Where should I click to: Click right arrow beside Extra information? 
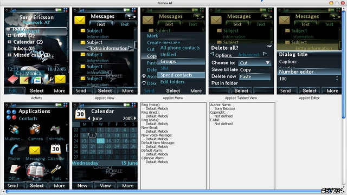click(130, 48)
